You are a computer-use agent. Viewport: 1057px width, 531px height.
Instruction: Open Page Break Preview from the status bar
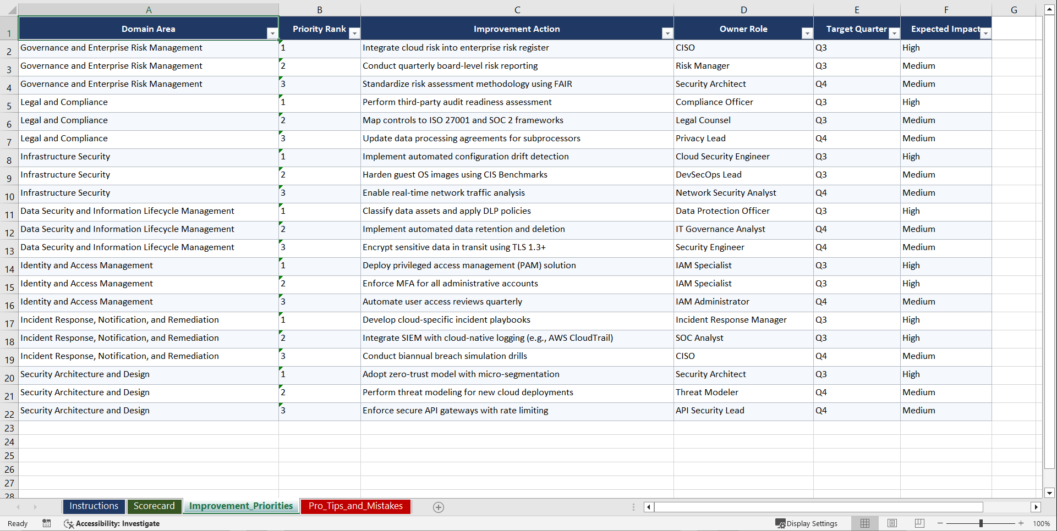tap(919, 523)
